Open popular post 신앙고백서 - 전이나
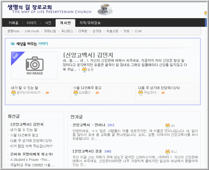The height and width of the screenshot is (170, 209). (x=89, y=125)
